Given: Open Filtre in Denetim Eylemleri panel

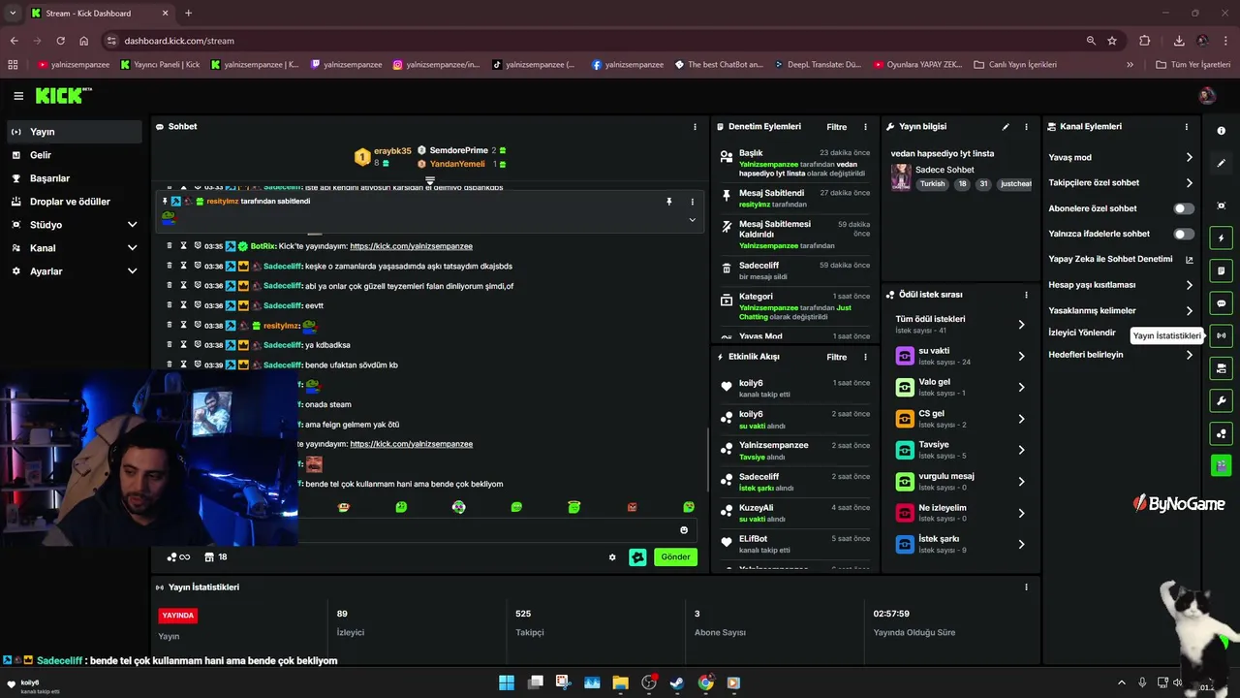Looking at the screenshot, I should [x=836, y=127].
